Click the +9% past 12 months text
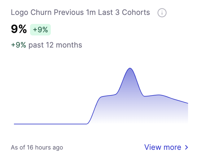This screenshot has height=166, width=202. [x=46, y=45]
